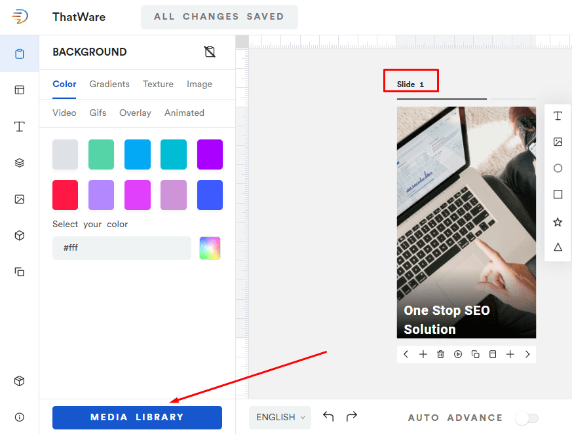Switch to the Overlay tab
This screenshot has width=572, height=434.
pos(135,113)
